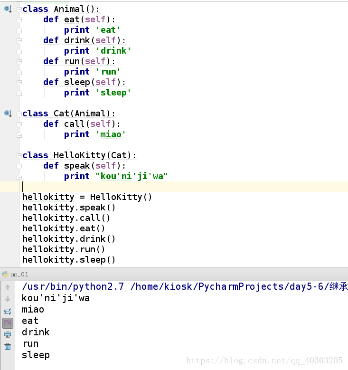
Task: Click fold-end marker at print 'miao' line
Action: pos(19,135)
